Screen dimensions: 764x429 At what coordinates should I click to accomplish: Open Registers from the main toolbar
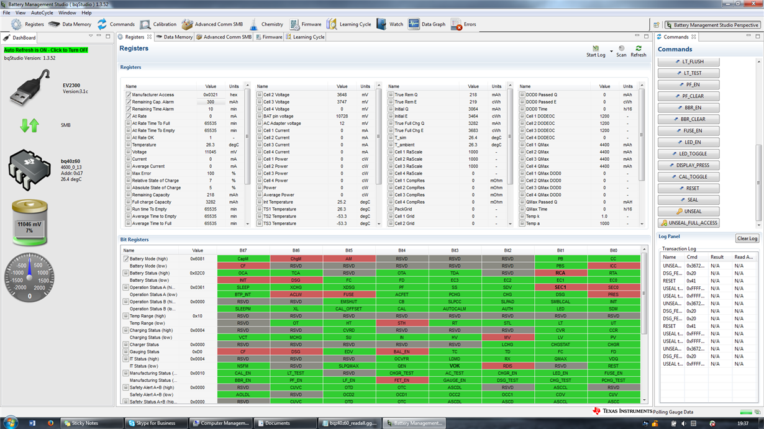click(27, 24)
